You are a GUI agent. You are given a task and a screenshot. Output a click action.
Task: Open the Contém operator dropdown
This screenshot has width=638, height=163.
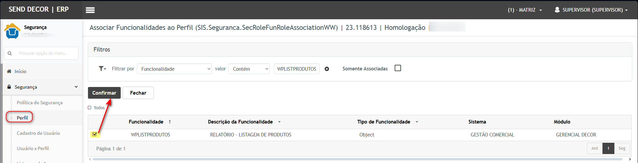[249, 69]
